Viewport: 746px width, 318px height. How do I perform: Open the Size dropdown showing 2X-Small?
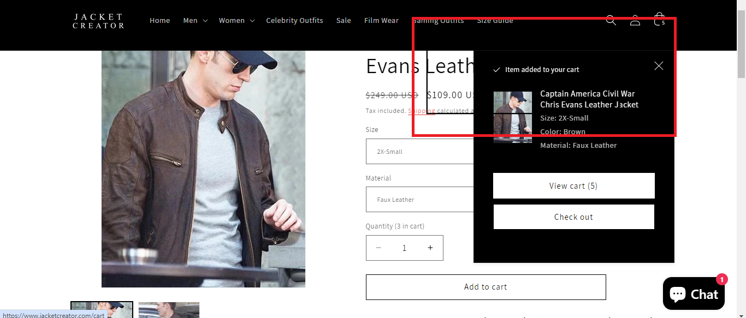click(419, 151)
